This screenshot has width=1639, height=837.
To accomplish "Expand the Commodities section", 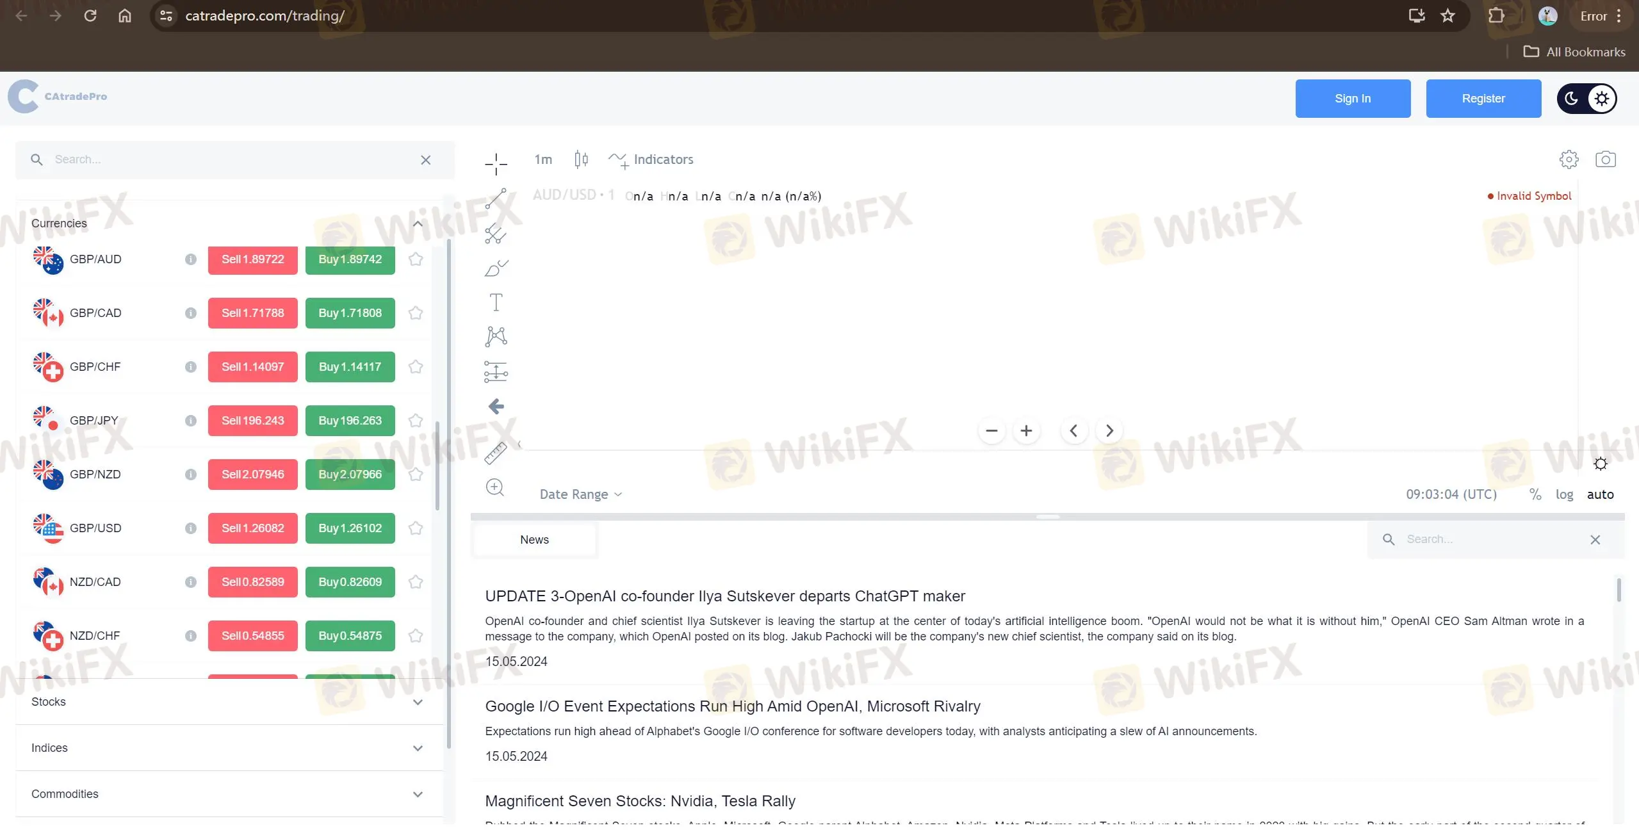I will click(x=416, y=792).
